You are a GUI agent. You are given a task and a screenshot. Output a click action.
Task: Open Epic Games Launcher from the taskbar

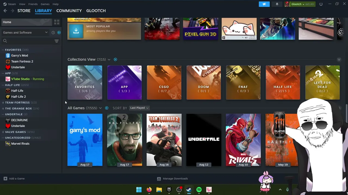click(x=169, y=190)
